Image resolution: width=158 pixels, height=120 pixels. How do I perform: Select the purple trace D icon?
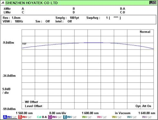pos(50,117)
